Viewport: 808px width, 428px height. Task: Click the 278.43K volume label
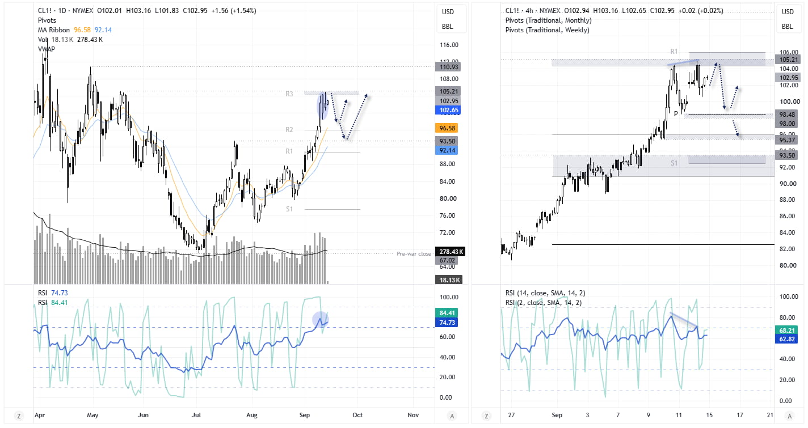point(451,252)
